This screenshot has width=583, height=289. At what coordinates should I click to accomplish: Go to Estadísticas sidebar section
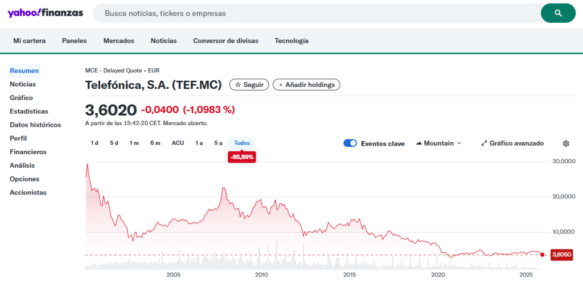29,111
